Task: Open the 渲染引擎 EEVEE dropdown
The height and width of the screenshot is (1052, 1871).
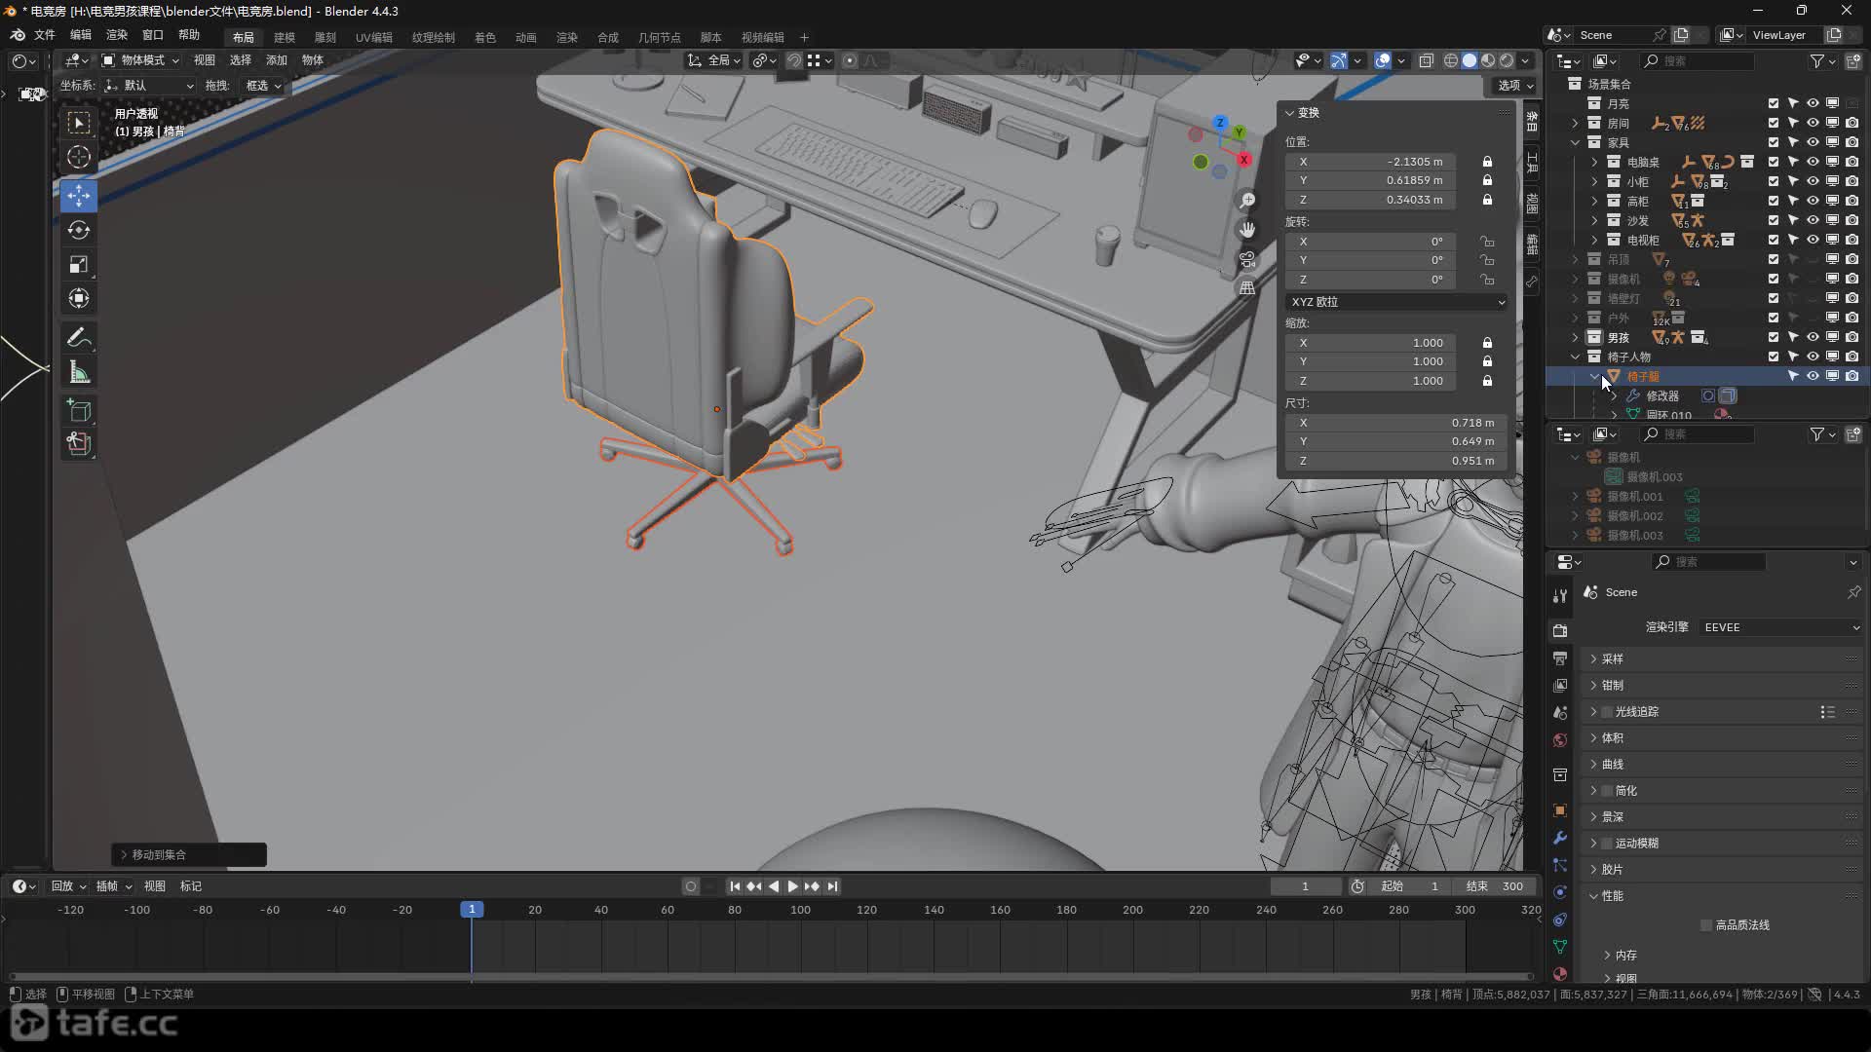Action: (1780, 627)
